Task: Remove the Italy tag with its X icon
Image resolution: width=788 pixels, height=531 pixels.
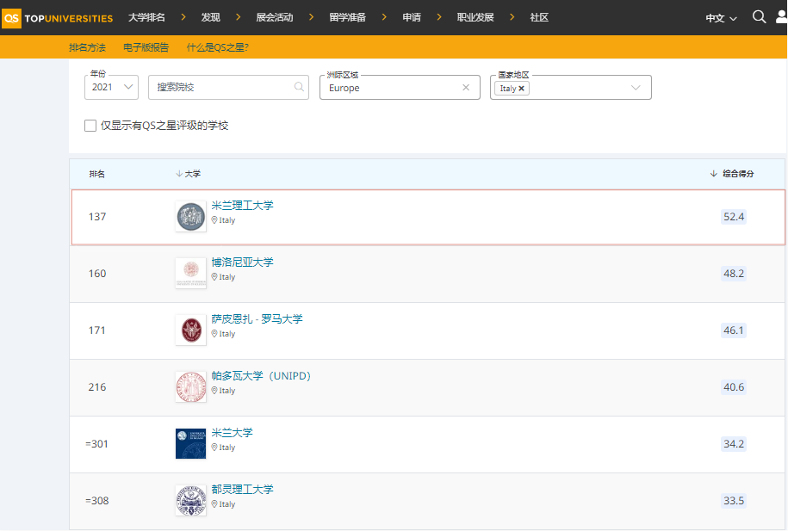Action: click(x=523, y=87)
